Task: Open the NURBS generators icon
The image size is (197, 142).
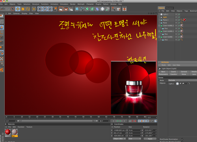Action: click(87, 9)
